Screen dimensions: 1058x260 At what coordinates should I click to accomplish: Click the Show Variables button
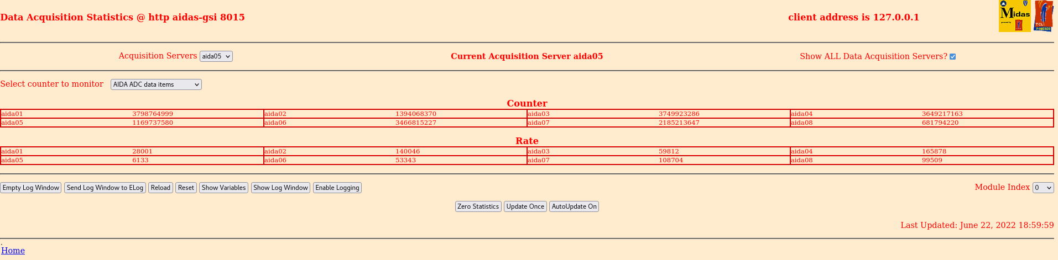(223, 188)
